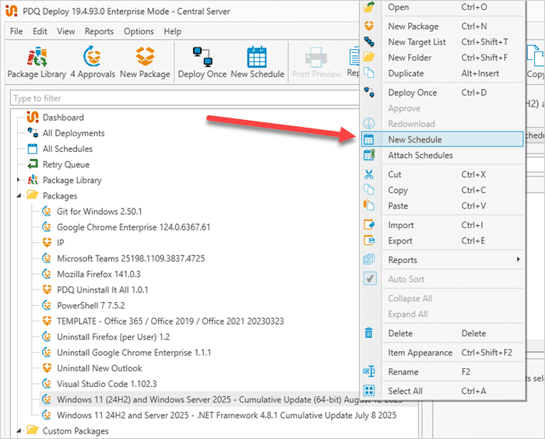This screenshot has height=439, width=545.
Task: Choose Export in context menu
Action: click(442, 241)
